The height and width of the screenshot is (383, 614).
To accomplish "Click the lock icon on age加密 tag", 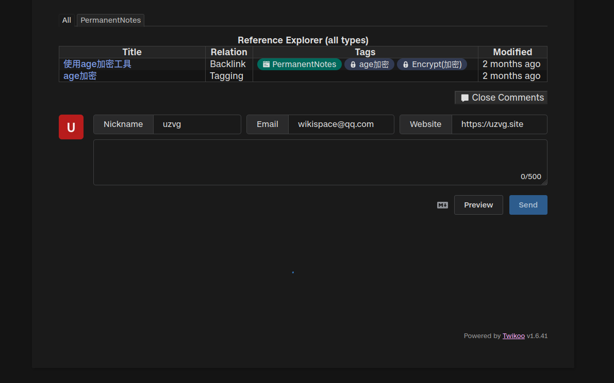I will click(353, 65).
